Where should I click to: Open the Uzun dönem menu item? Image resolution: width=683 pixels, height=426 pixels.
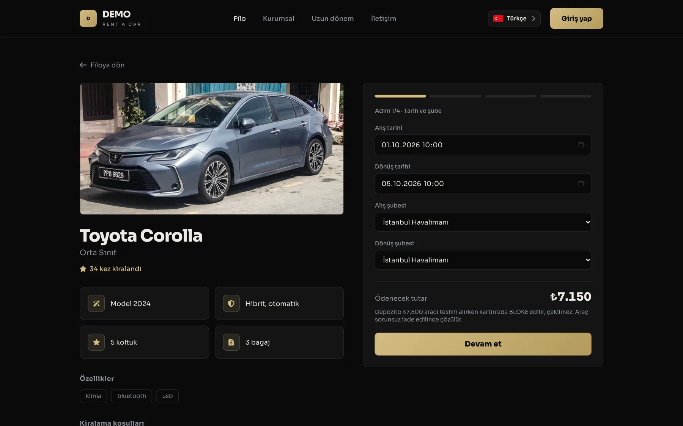tap(333, 19)
